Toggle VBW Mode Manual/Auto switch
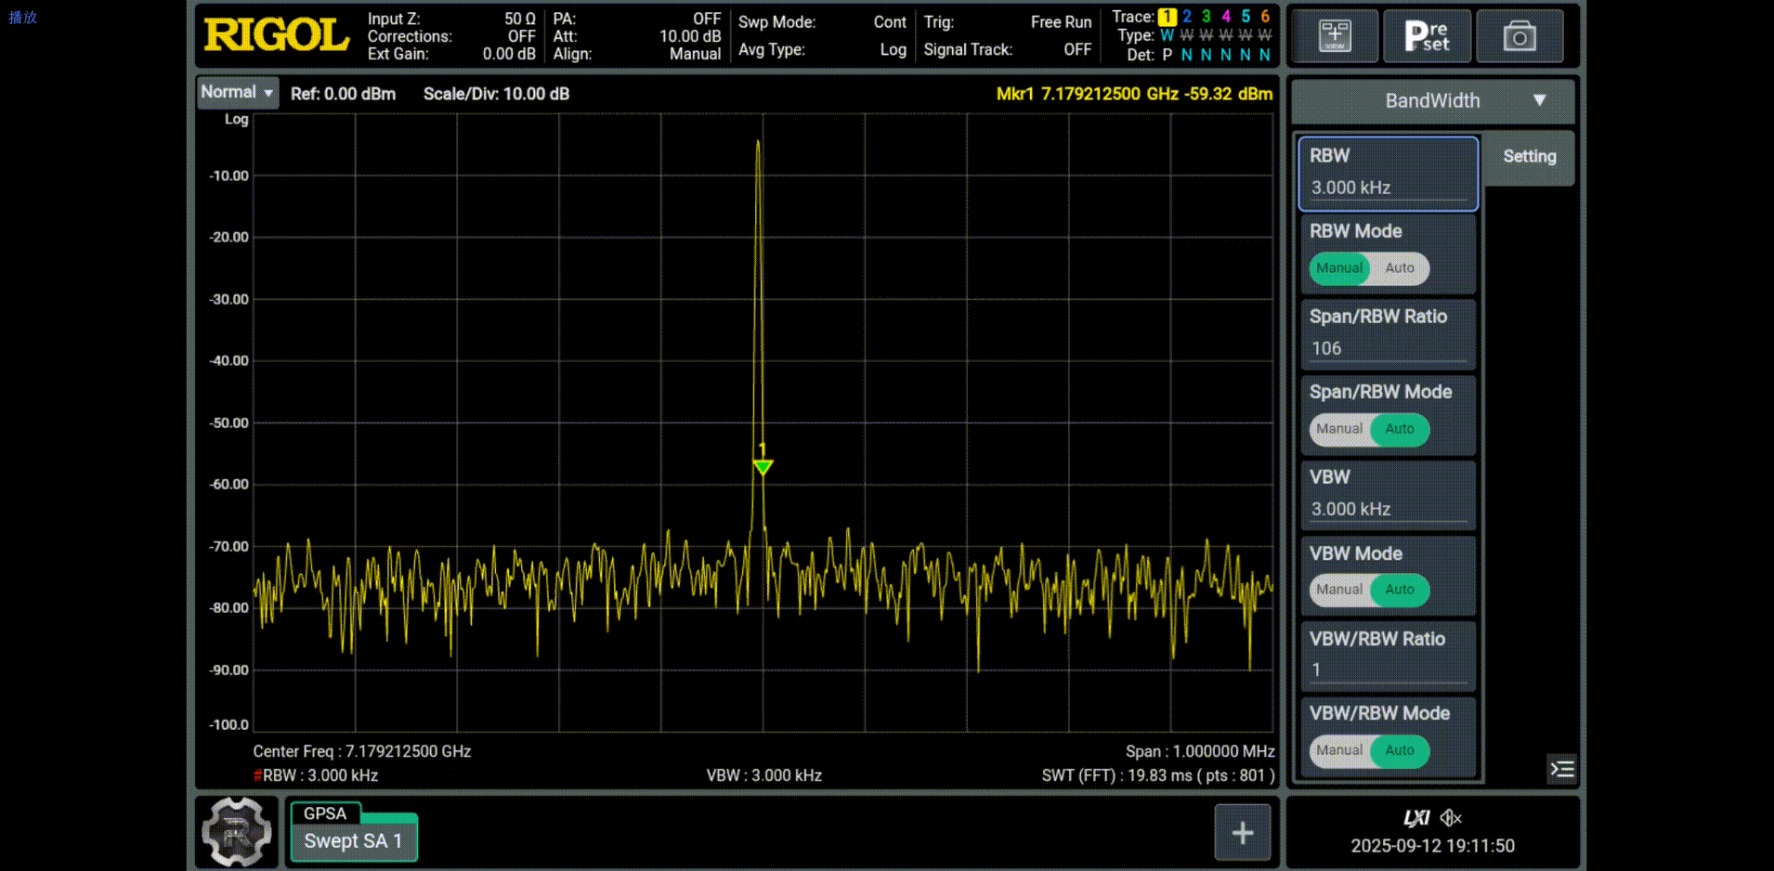 1369,590
